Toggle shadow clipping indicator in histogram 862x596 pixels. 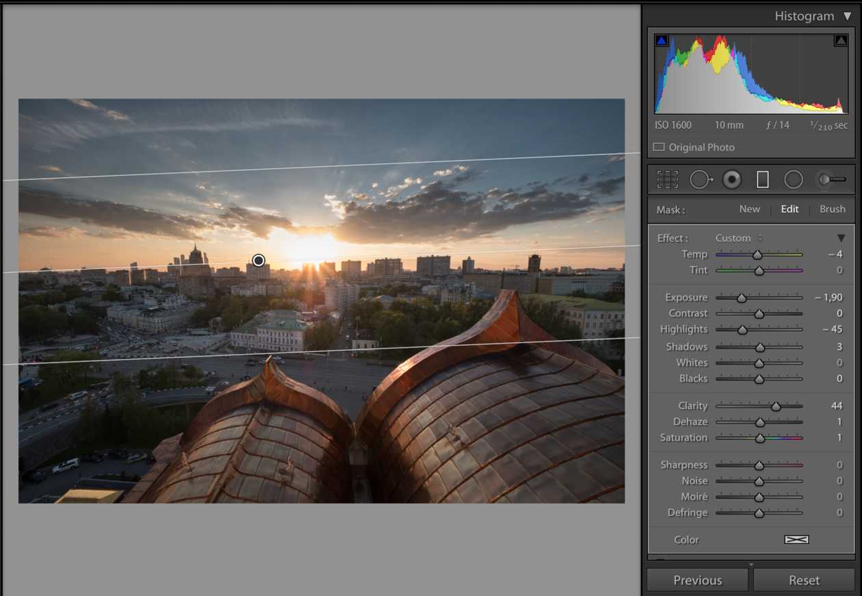pos(661,41)
